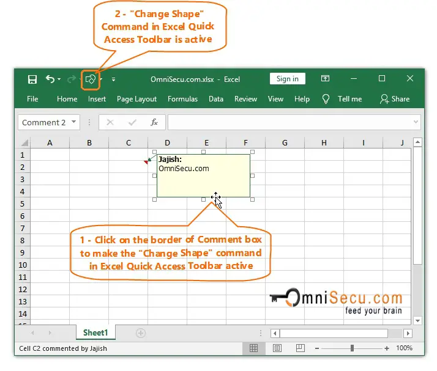The width and height of the screenshot is (437, 371).
Task: Click the Sign in button
Action: pos(287,79)
